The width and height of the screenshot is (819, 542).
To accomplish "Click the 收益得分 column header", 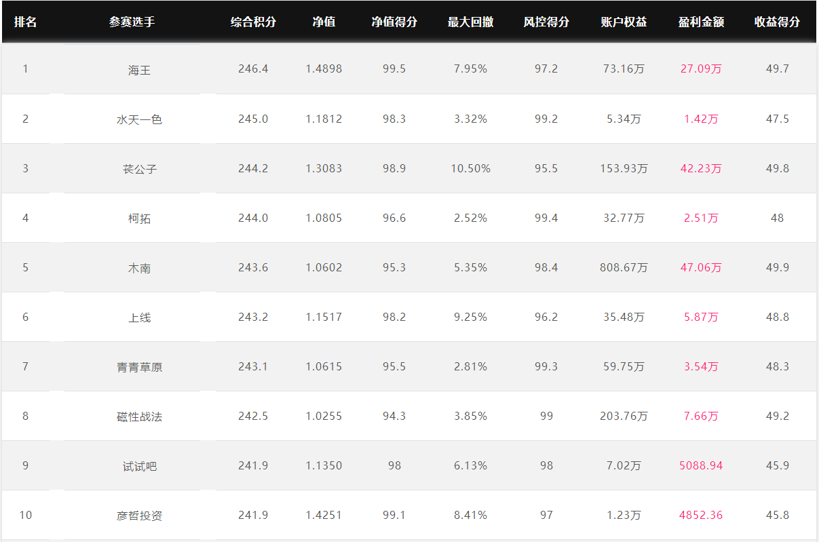I will tap(777, 22).
